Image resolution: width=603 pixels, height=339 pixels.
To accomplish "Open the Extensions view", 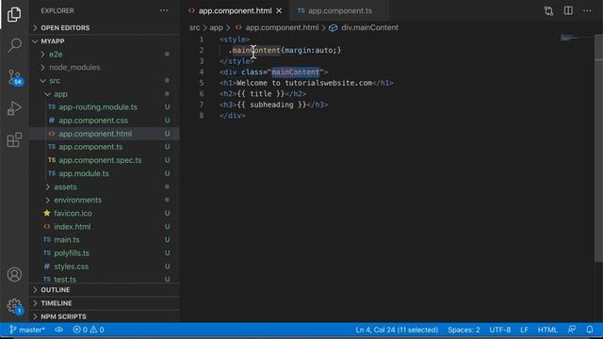I will tap(14, 140).
